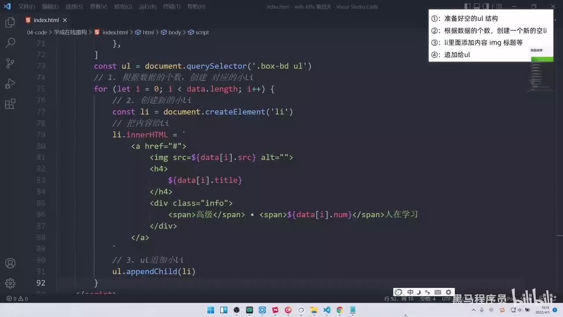Viewport: 563px width, 317px height.
Task: Expand hidden system tray icons chevron
Action: 474,310
